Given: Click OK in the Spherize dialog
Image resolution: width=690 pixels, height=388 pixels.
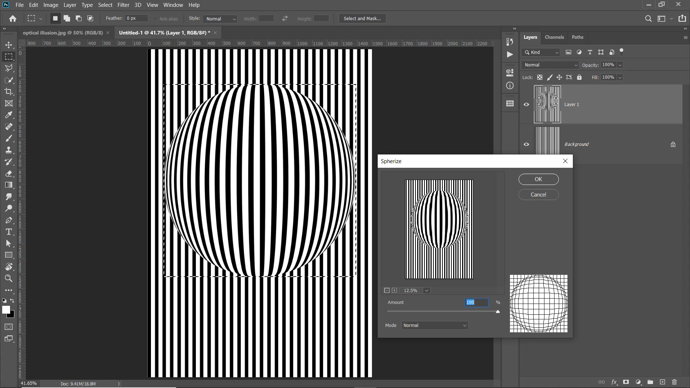Looking at the screenshot, I should click(538, 179).
